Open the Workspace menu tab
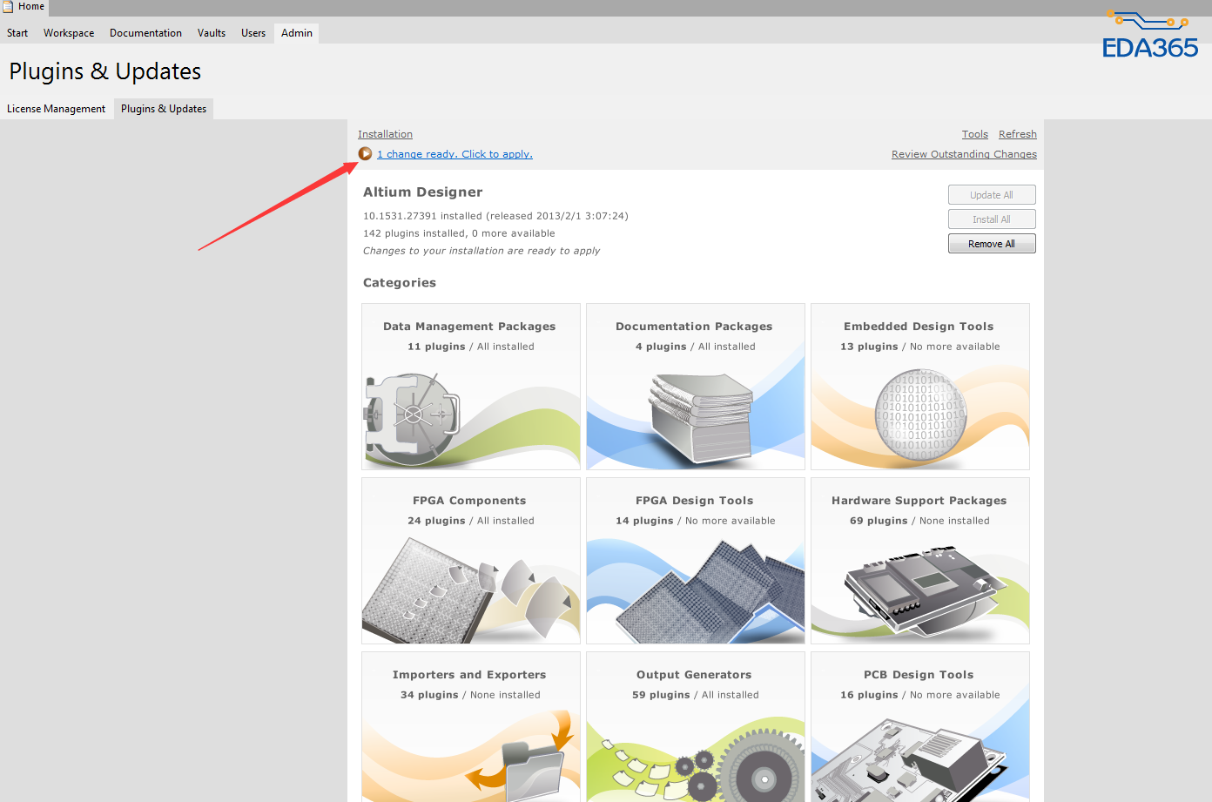Screen dimensions: 1212x802 (69, 33)
